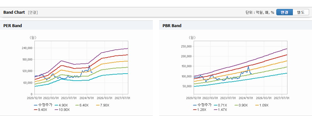Toggle 수정주가 legend in PBR Band chart

(202, 105)
